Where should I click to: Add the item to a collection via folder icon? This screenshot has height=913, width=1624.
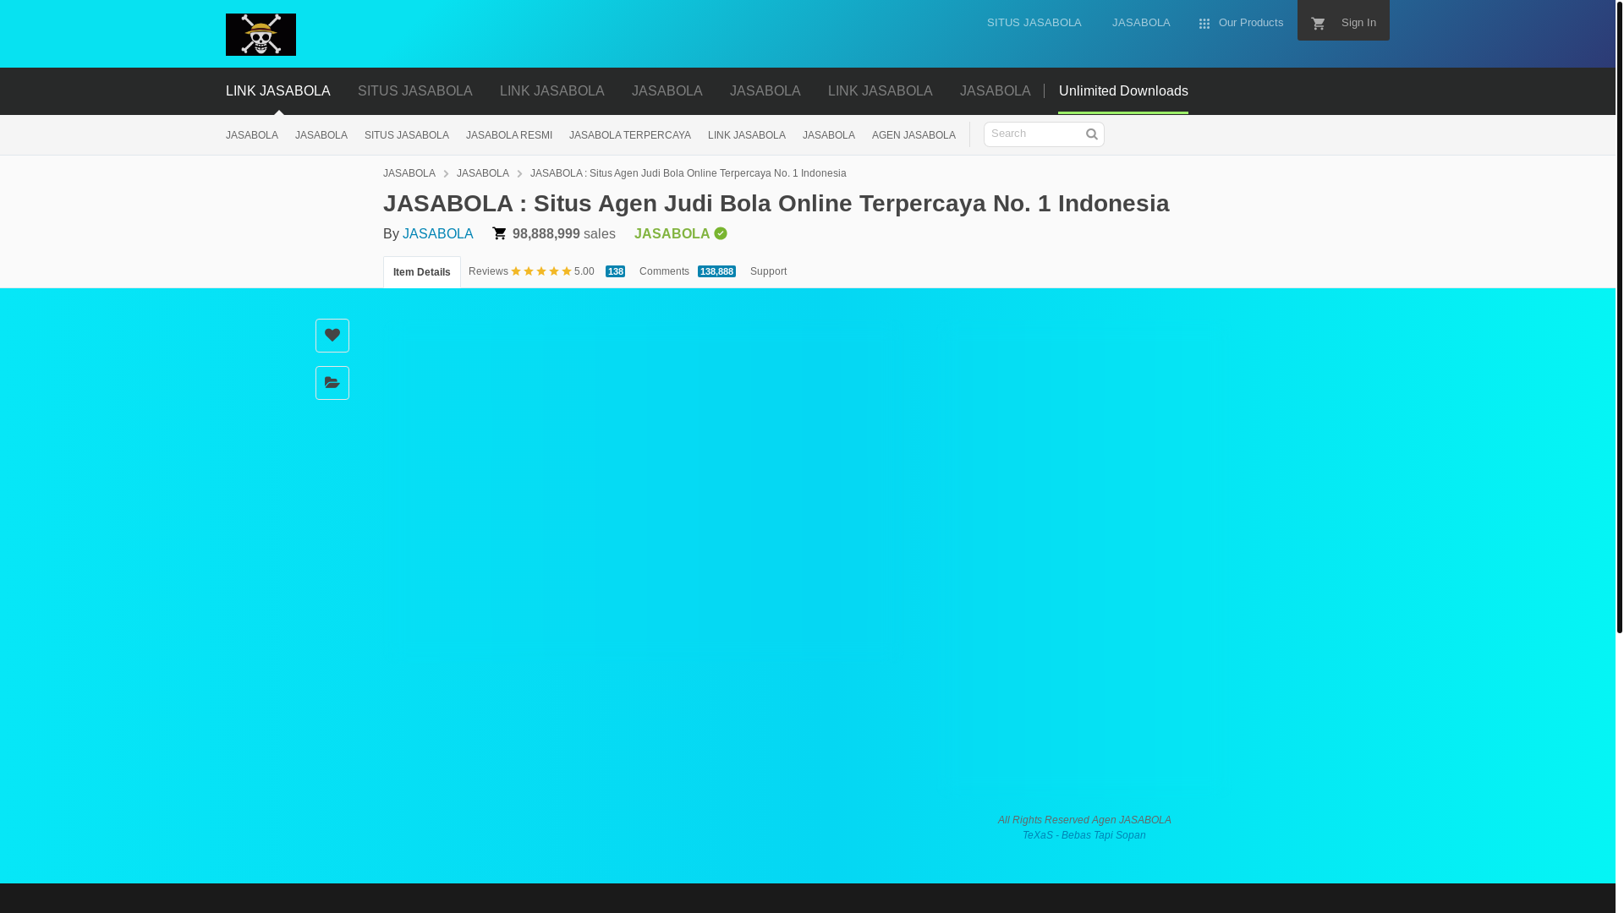point(332,382)
